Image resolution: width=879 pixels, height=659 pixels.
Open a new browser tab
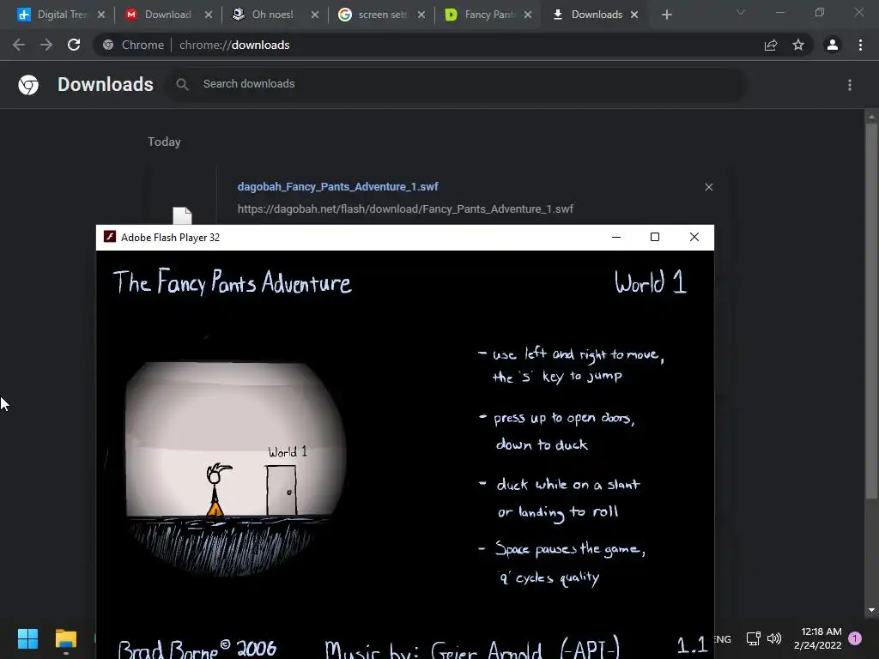[666, 15]
